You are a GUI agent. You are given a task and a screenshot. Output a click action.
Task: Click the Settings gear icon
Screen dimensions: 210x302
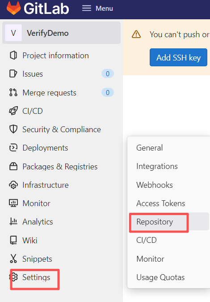tap(13, 277)
